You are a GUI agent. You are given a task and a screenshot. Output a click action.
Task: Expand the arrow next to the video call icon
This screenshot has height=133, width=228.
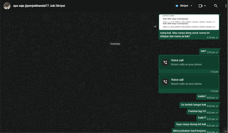point(205,6)
